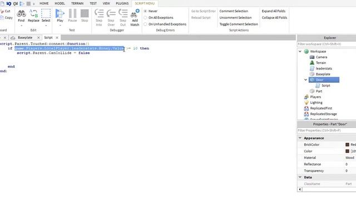Select Terrain in Explorer tree

[x=321, y=63]
